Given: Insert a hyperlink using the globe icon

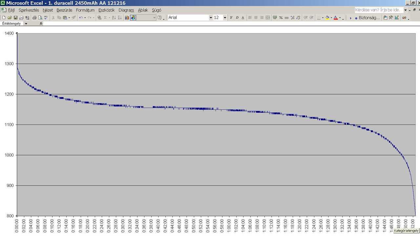Looking at the screenshot, I should tap(99, 18).
